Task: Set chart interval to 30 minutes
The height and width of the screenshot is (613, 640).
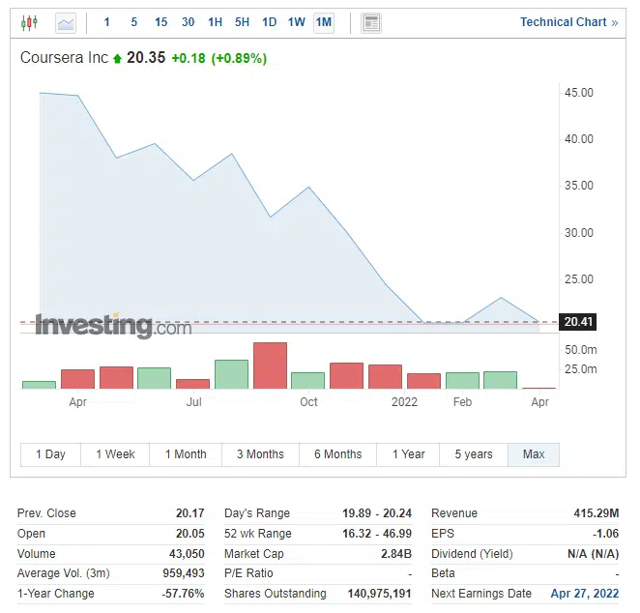Action: (189, 22)
